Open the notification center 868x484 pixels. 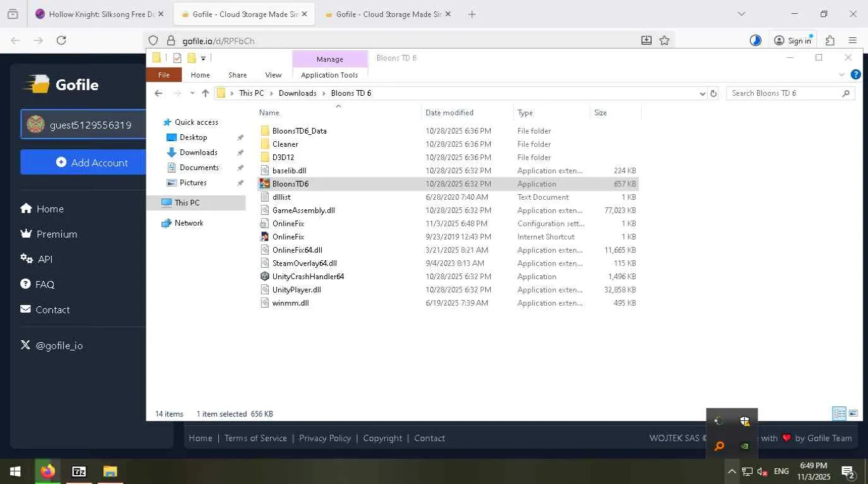[x=848, y=471]
